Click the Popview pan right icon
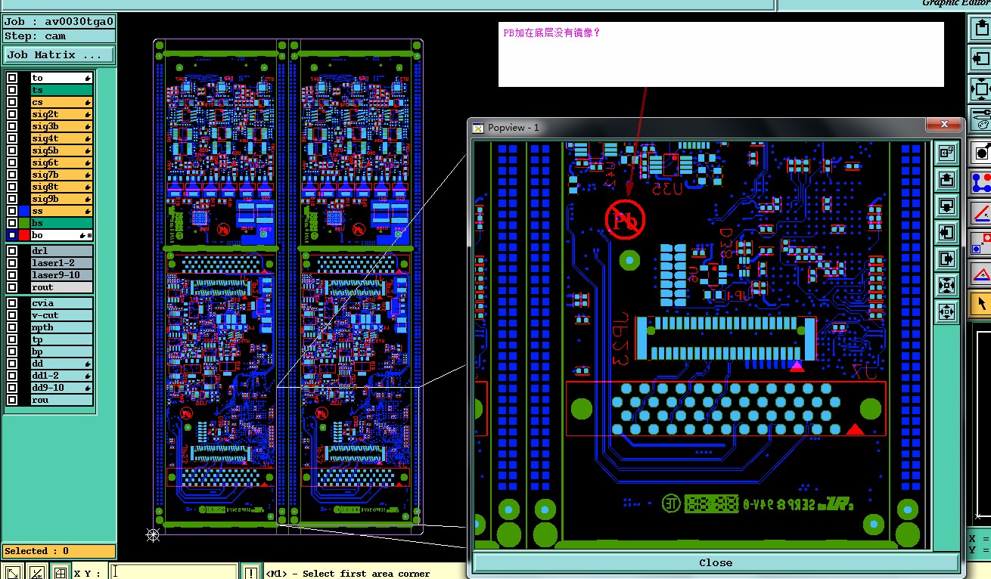 946,259
